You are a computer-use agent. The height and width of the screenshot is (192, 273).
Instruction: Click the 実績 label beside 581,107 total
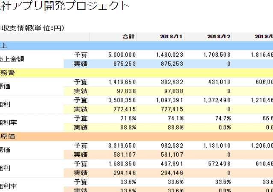[x=80, y=155]
